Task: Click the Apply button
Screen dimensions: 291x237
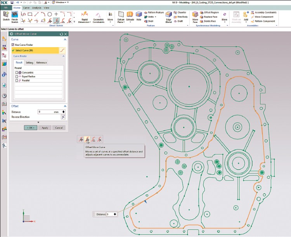Action: click(x=45, y=127)
